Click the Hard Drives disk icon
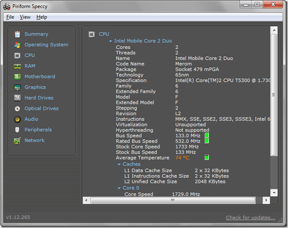Screen dimensions: 288x228 (x=17, y=98)
